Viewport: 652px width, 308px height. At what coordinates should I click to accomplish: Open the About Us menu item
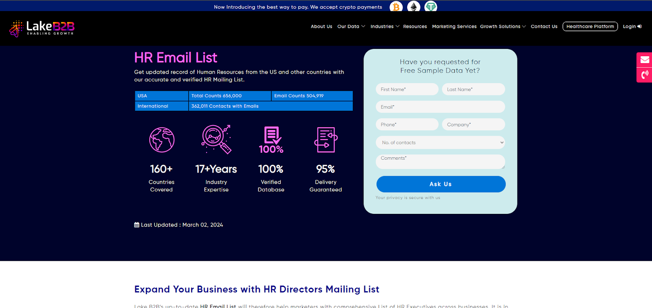click(322, 26)
